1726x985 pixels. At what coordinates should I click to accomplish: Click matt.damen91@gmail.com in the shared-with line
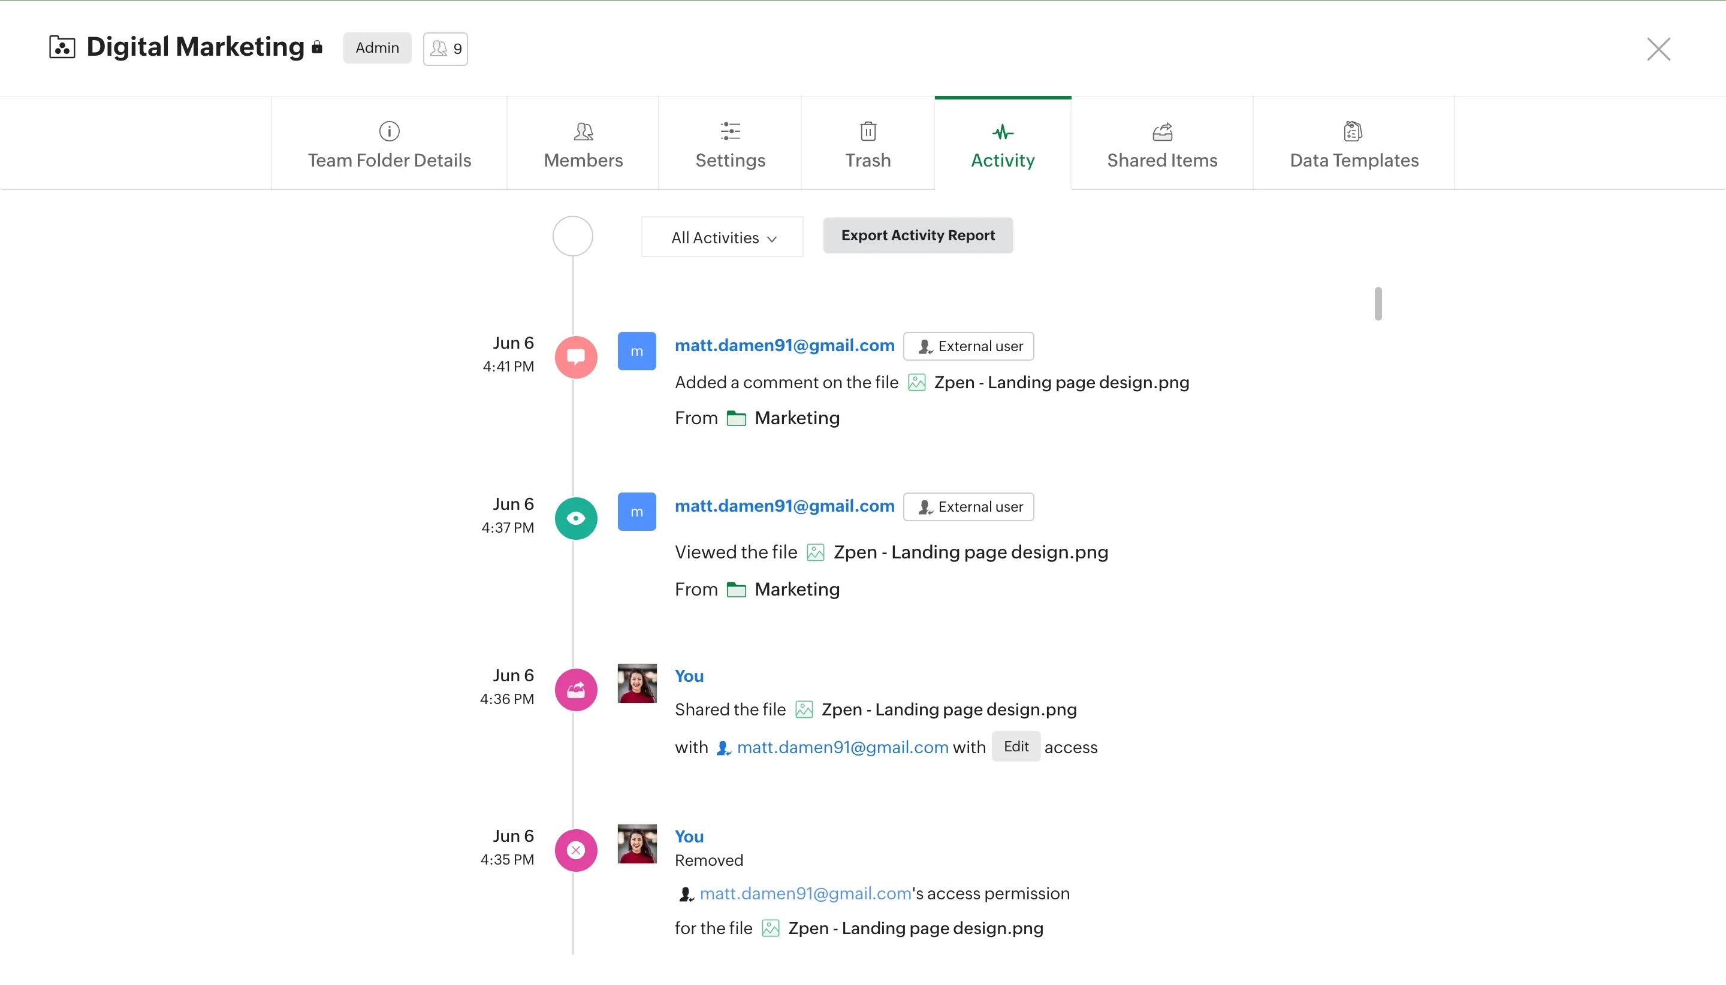tap(843, 747)
